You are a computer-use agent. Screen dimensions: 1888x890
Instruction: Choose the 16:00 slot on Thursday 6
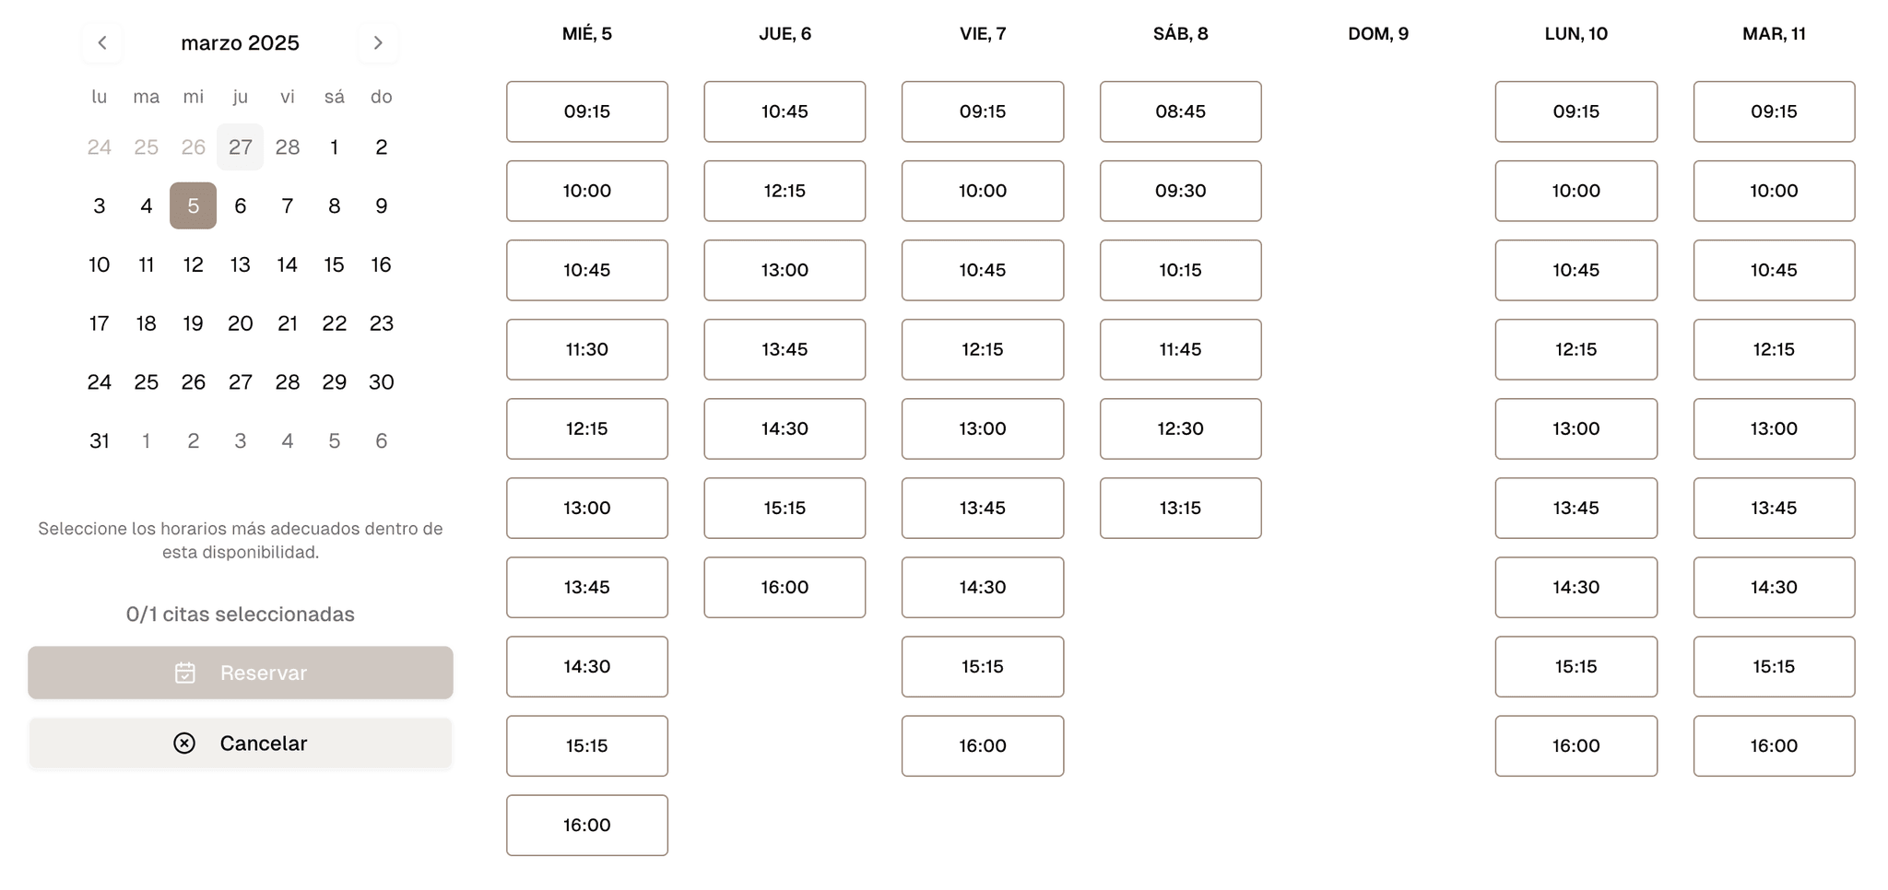pyautogui.click(x=785, y=587)
